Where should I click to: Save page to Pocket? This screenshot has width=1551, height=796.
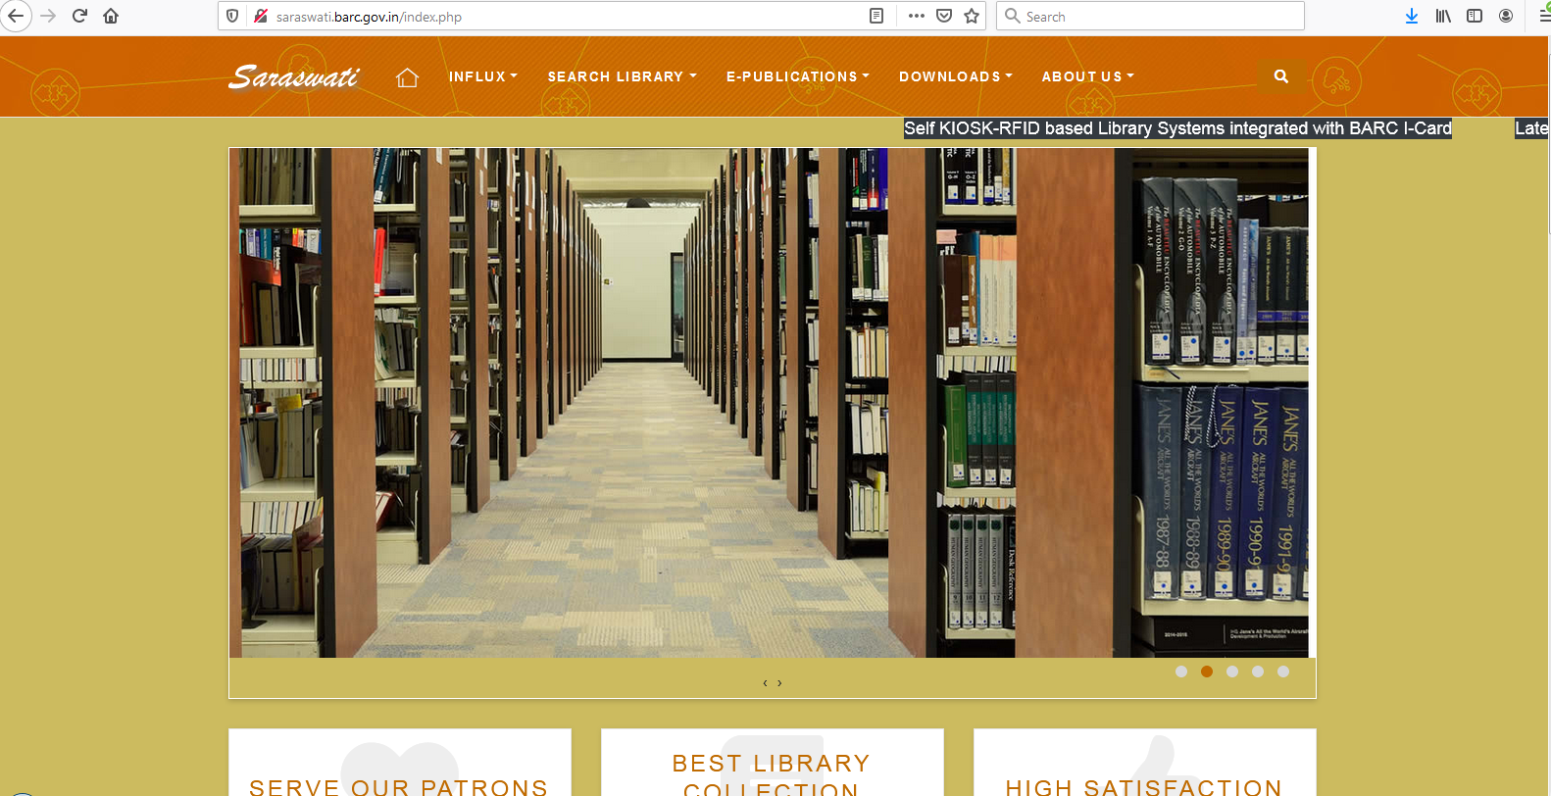coord(944,16)
